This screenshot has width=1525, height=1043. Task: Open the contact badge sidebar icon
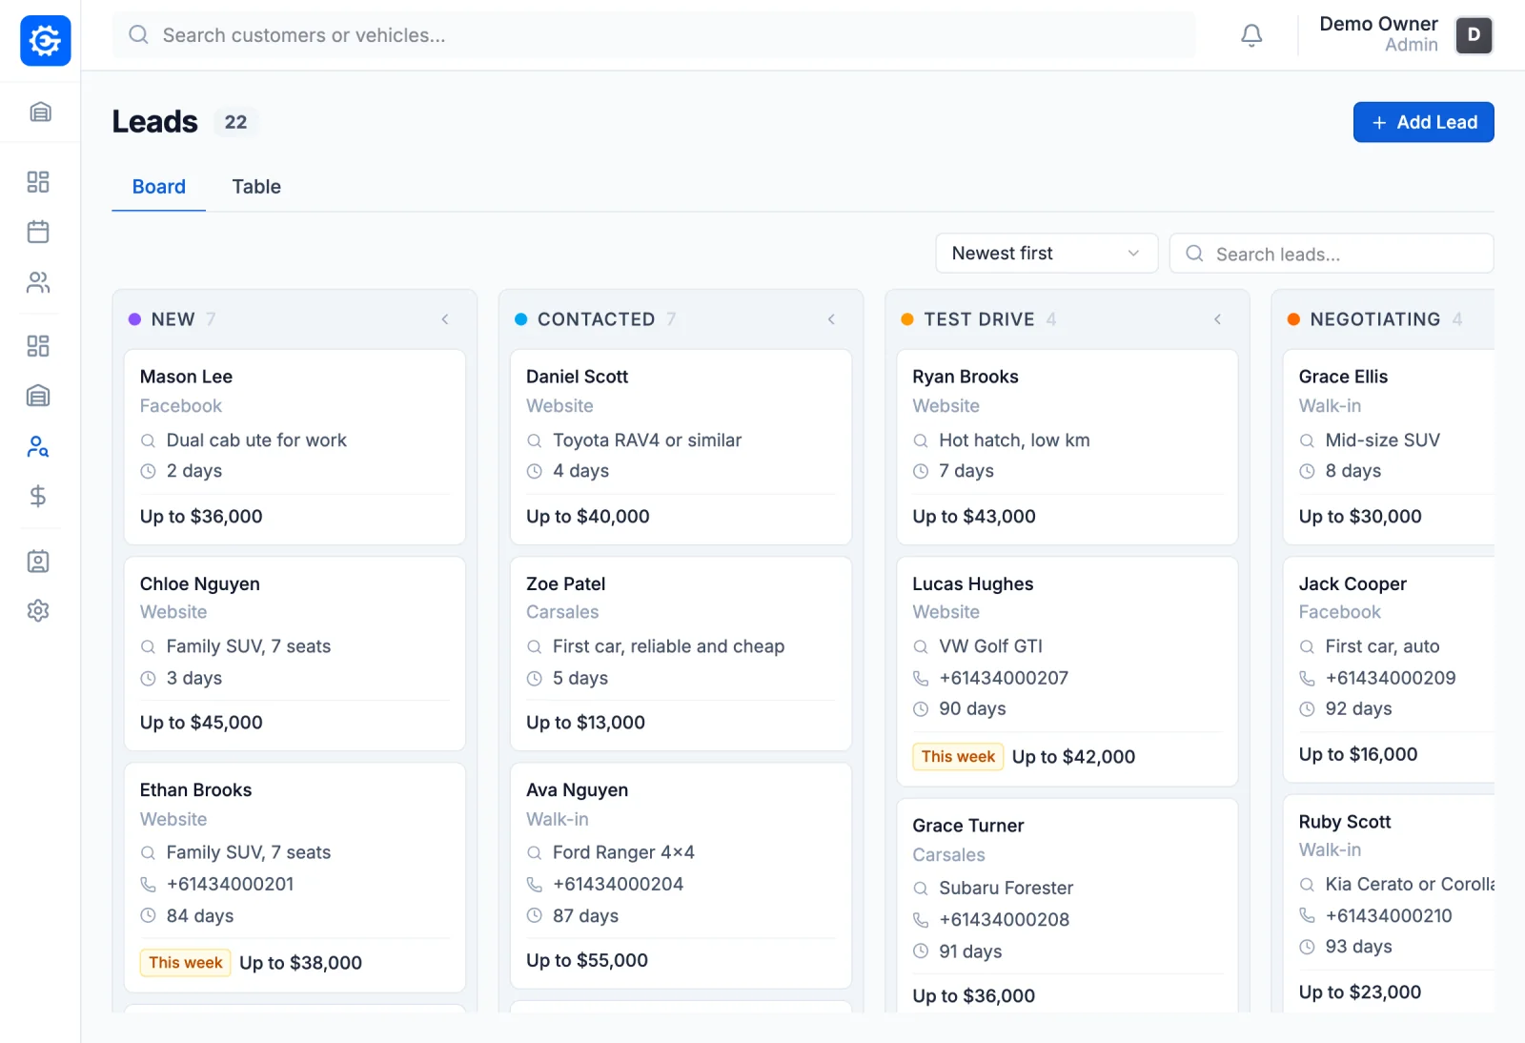(x=38, y=562)
